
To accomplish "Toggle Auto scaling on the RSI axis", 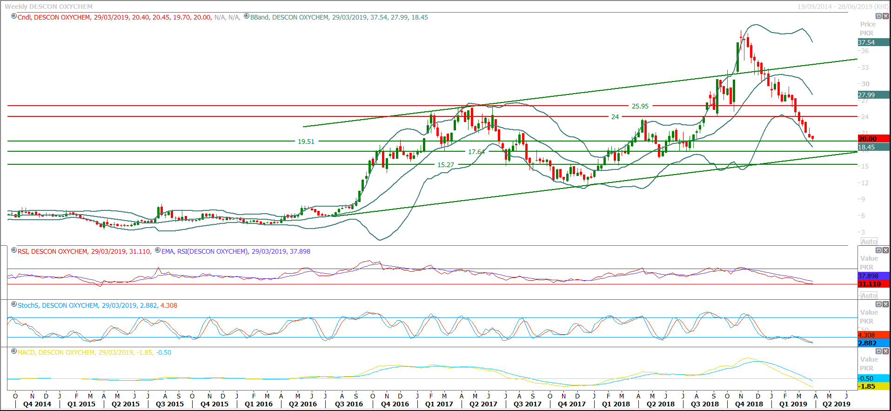I will [869, 295].
